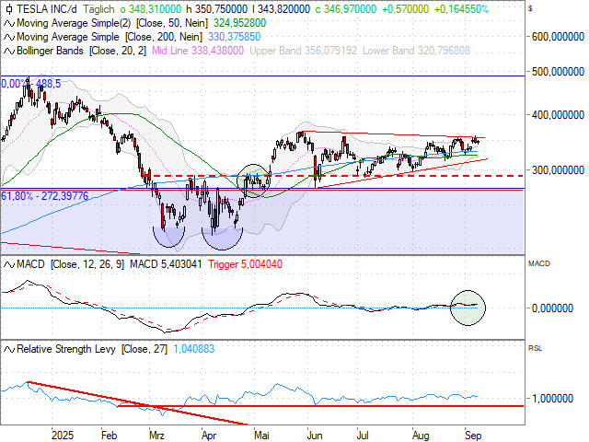Click the second semicircle bottom marker in April
Viewport: 589px width, 442px height.
pyautogui.click(x=223, y=238)
